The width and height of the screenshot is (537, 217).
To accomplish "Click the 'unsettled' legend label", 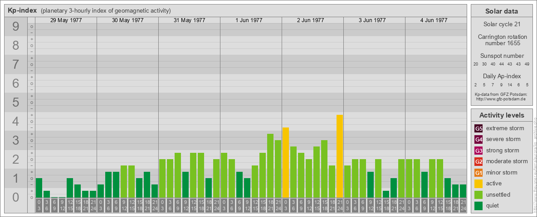I will click(498, 194).
